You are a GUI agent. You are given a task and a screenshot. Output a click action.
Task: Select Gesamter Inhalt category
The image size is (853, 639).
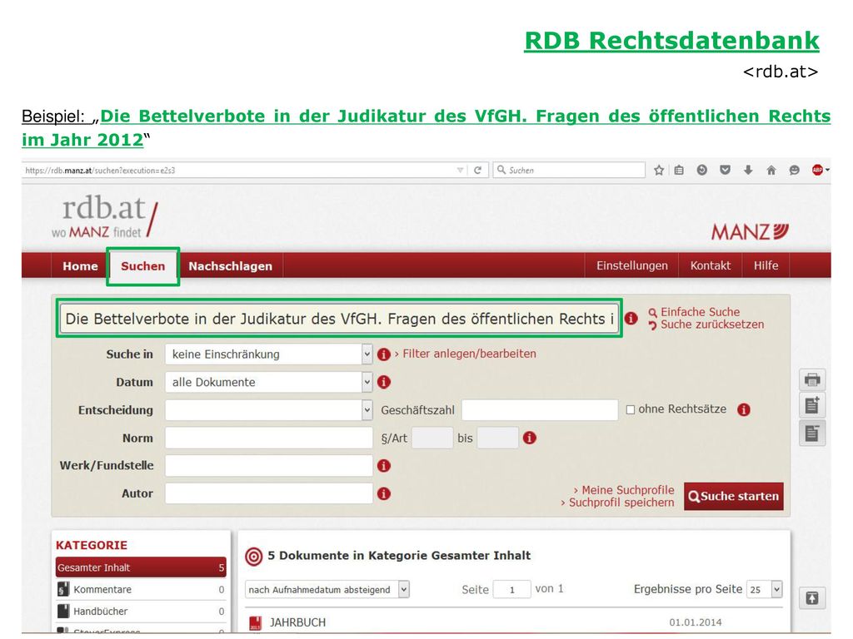pos(141,567)
